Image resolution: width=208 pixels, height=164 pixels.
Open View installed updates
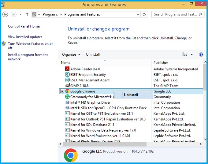point(25,37)
